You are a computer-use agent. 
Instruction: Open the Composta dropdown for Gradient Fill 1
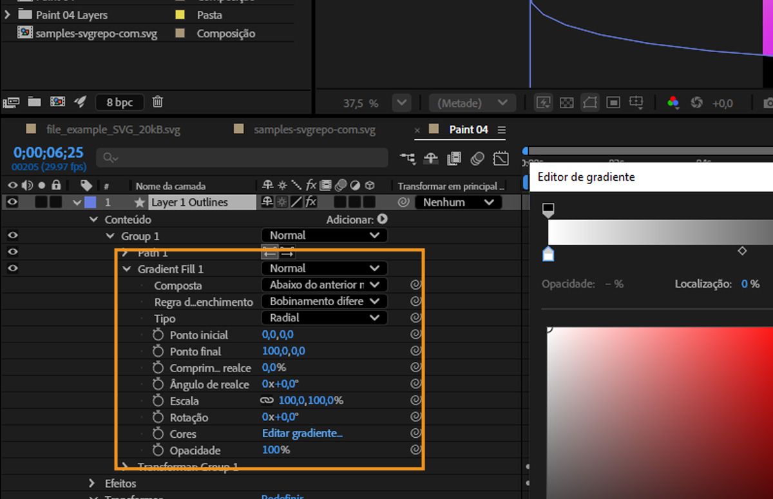(324, 285)
